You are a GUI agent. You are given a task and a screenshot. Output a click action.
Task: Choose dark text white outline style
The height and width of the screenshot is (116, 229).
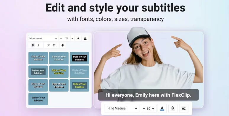pyautogui.click(x=38, y=85)
